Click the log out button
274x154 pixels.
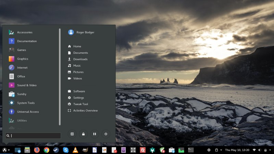pos(73,134)
